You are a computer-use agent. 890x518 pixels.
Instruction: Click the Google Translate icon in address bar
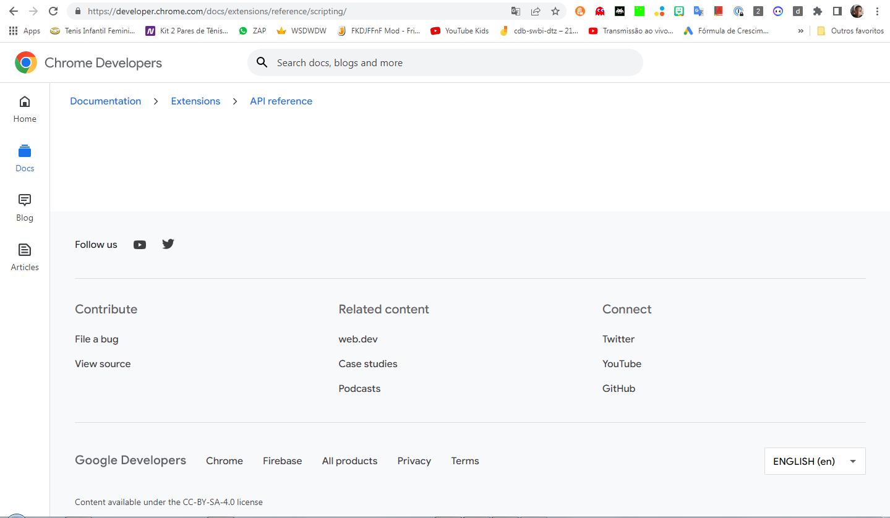[x=515, y=11]
